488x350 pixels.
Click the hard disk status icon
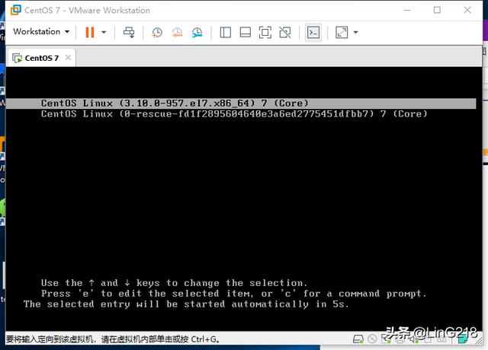click(x=358, y=339)
